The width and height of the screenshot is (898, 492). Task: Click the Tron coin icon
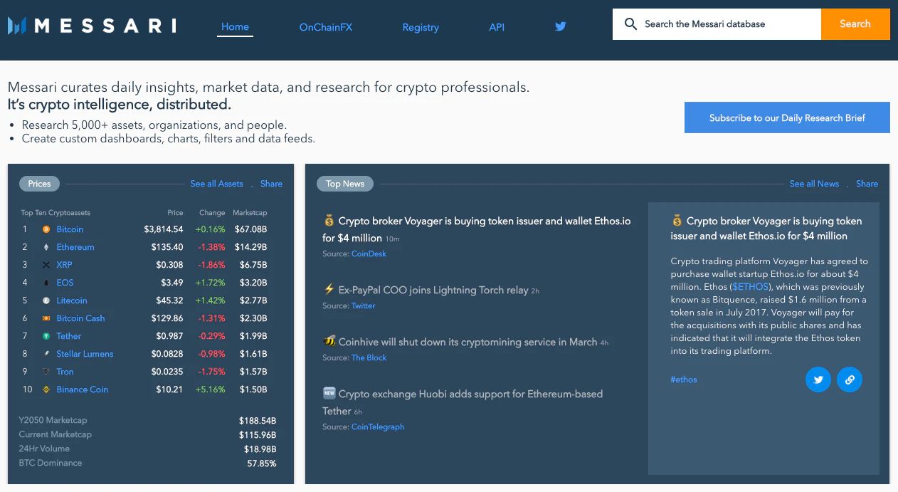click(46, 372)
